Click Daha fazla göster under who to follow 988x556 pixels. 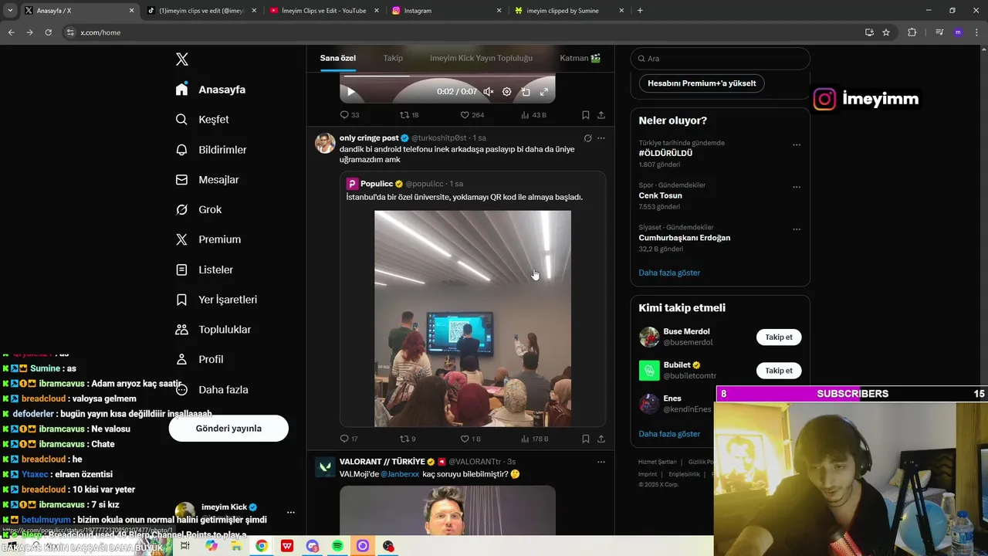coord(669,434)
